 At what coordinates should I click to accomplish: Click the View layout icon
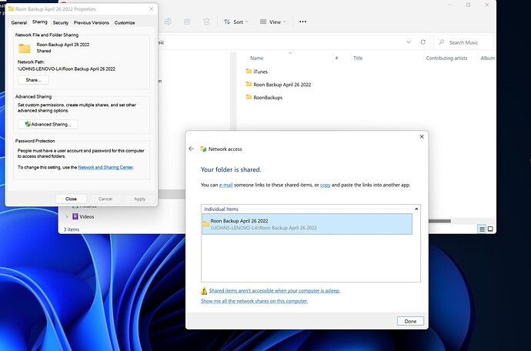pyautogui.click(x=262, y=22)
